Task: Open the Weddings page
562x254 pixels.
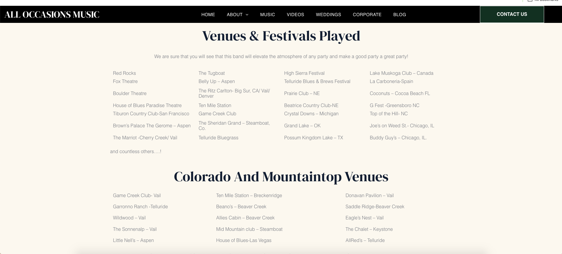Action: click(x=329, y=14)
